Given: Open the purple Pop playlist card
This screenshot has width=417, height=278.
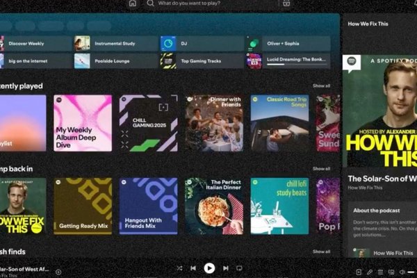Looking at the screenshot, I should coord(328,206).
